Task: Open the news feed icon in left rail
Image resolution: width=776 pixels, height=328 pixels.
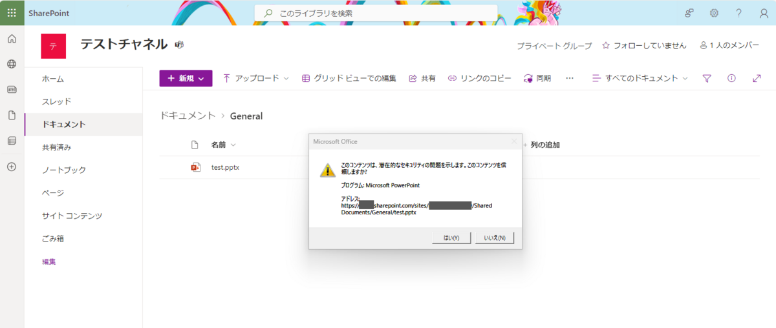Action: click(x=12, y=90)
